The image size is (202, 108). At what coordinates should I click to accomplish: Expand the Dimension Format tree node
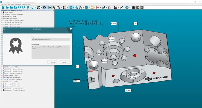click(x=2, y=18)
